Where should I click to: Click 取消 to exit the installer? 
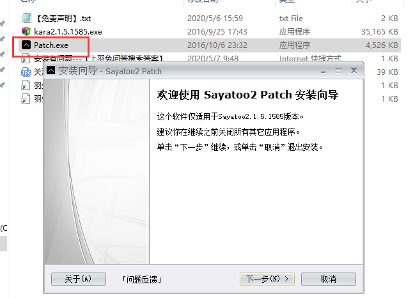click(329, 279)
